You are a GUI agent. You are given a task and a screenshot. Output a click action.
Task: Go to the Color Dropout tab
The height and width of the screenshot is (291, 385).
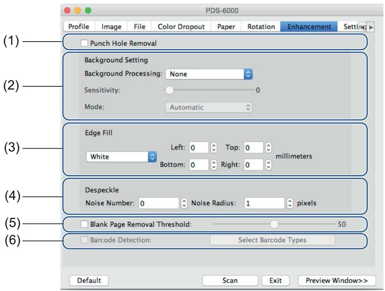(181, 26)
